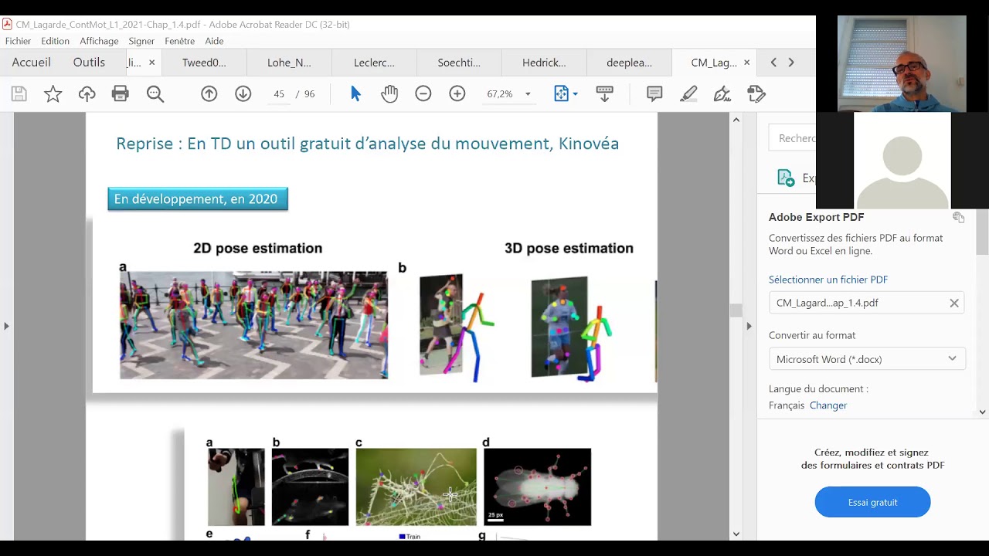Close the CM_Lag... document tab

click(x=746, y=63)
